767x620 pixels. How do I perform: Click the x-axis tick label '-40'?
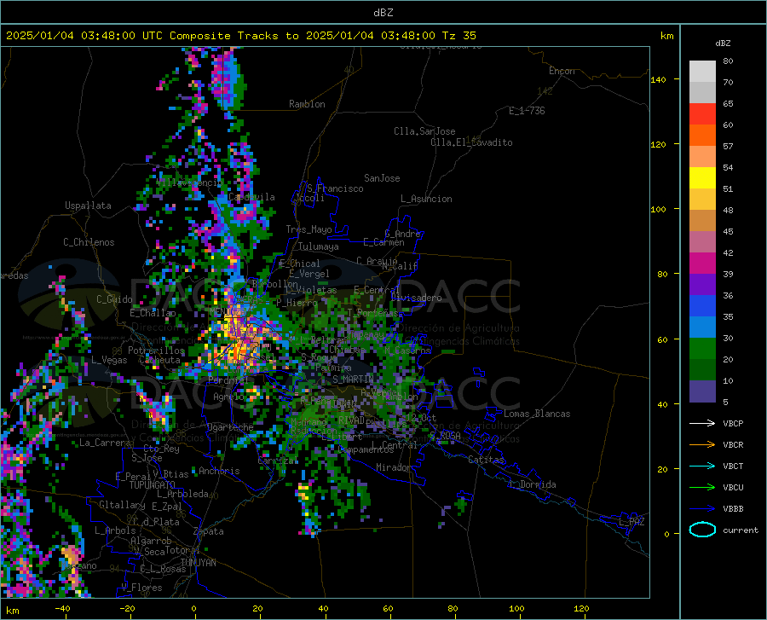point(61,609)
